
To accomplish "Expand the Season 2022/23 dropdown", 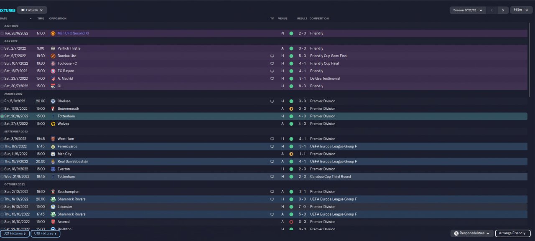I will point(467,10).
